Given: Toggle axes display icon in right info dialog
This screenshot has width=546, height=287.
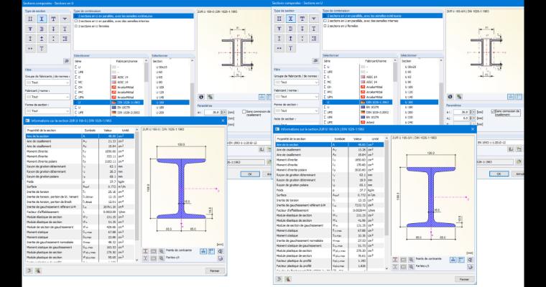Looking at the screenshot, I should click(x=461, y=260).
